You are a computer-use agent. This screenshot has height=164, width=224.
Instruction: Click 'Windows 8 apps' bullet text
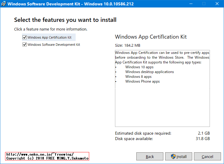tap(138, 77)
